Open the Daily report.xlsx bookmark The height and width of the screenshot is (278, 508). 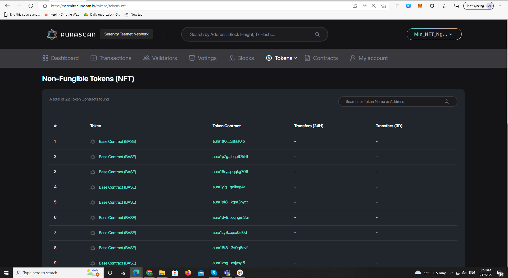pyautogui.click(x=102, y=15)
